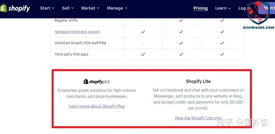Go to the Pricing page
The width and height of the screenshot is (275, 134).
pos(200,8)
